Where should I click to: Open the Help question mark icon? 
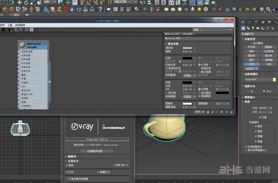pos(101,9)
